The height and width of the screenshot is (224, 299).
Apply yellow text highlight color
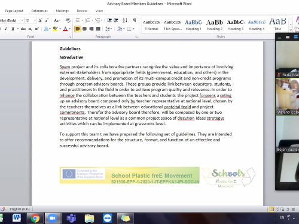pyautogui.click(x=55, y=29)
